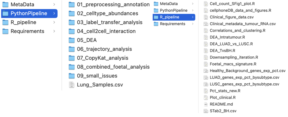Expand the large MetaData folder chevron

pos(54,5)
